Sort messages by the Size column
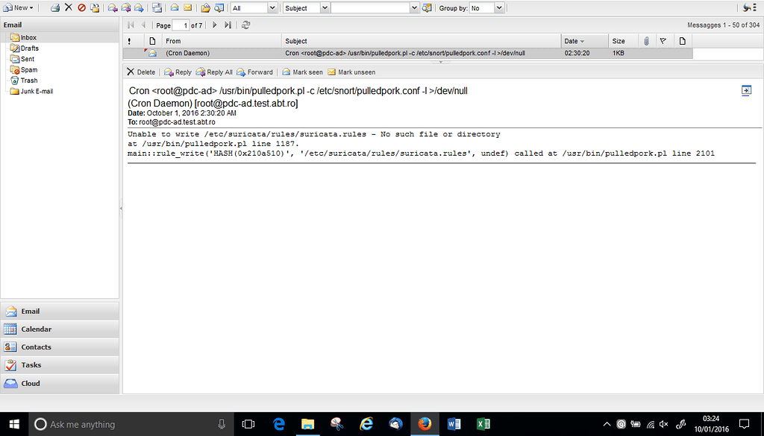Viewport: 764px width, 436px height. tap(623, 41)
